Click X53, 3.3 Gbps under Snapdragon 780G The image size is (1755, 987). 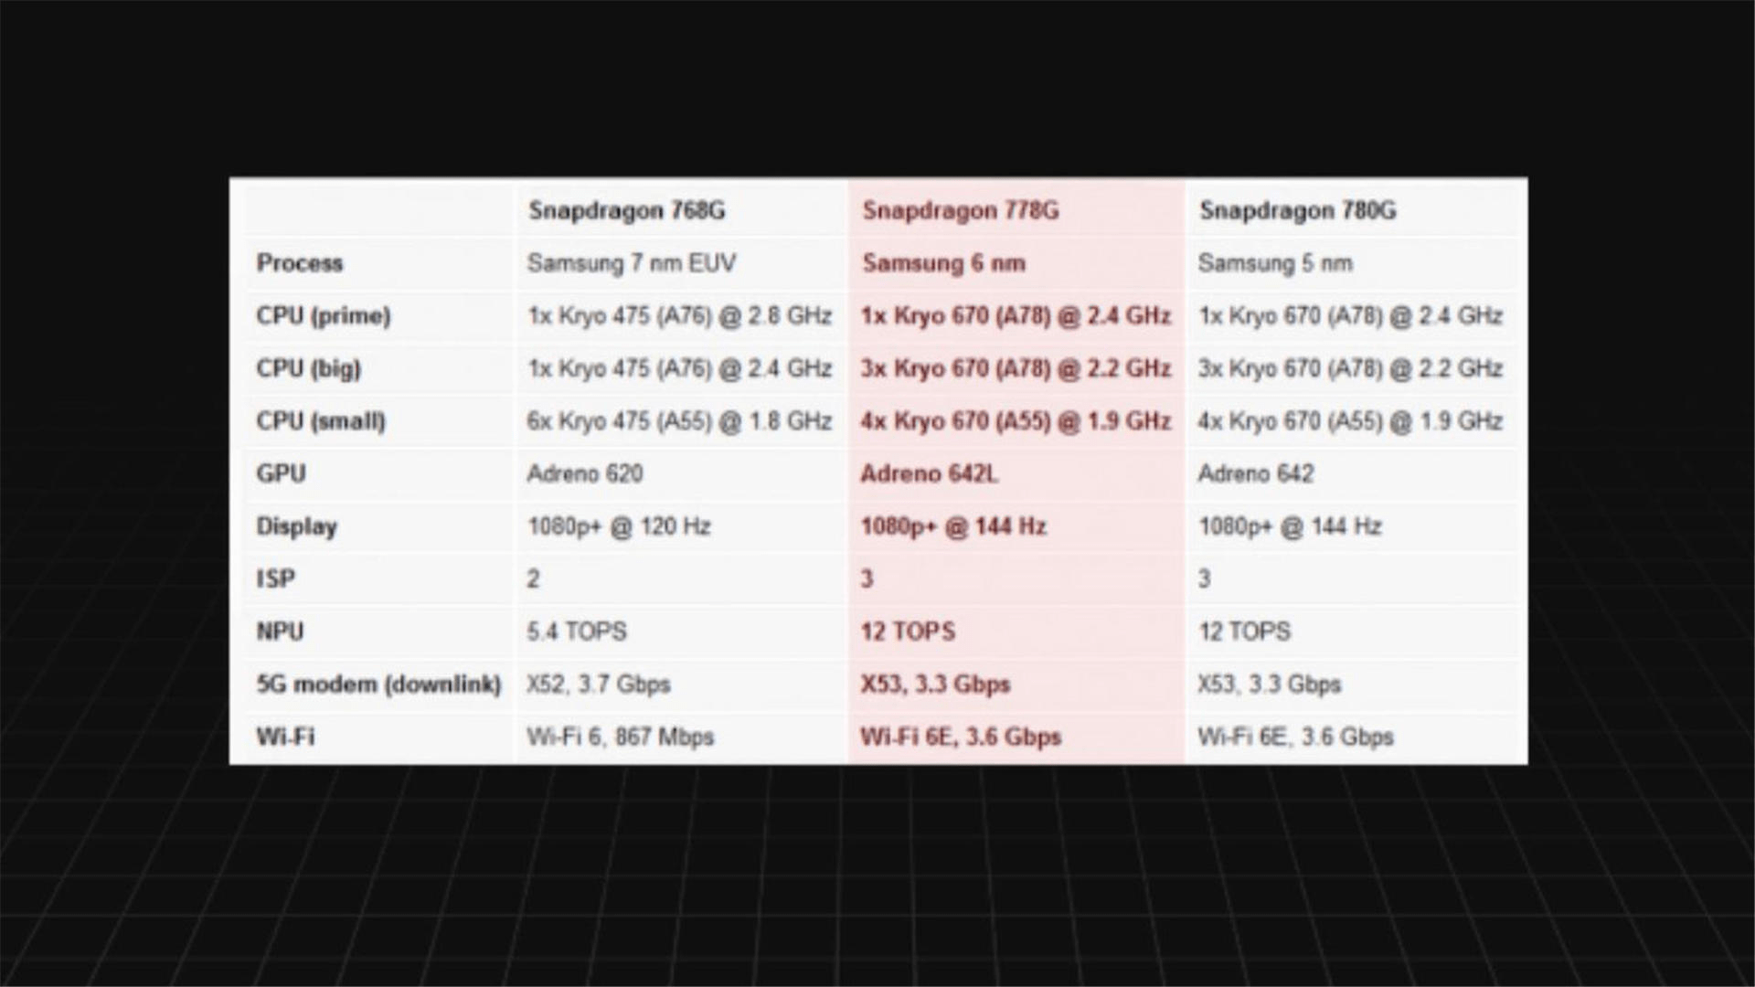click(x=1270, y=685)
